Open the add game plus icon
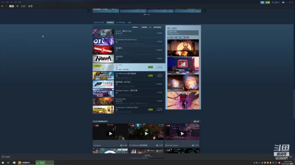The height and width of the screenshot is (165, 295). click(3, 157)
